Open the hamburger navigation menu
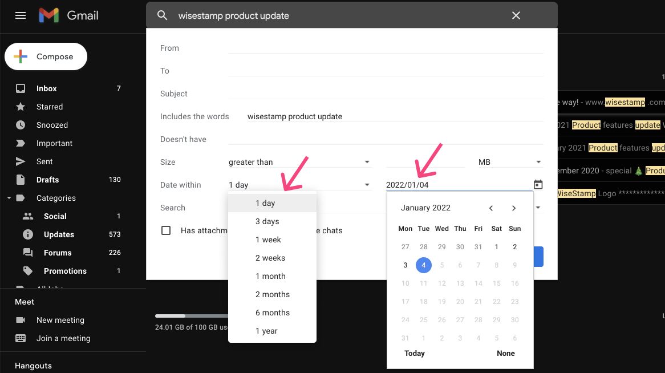The image size is (665, 373). click(21, 15)
